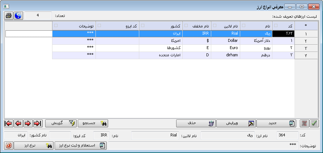The image size is (323, 153).
Task: Toggle checkbox in نام لاتین column header
Action: [214, 26]
